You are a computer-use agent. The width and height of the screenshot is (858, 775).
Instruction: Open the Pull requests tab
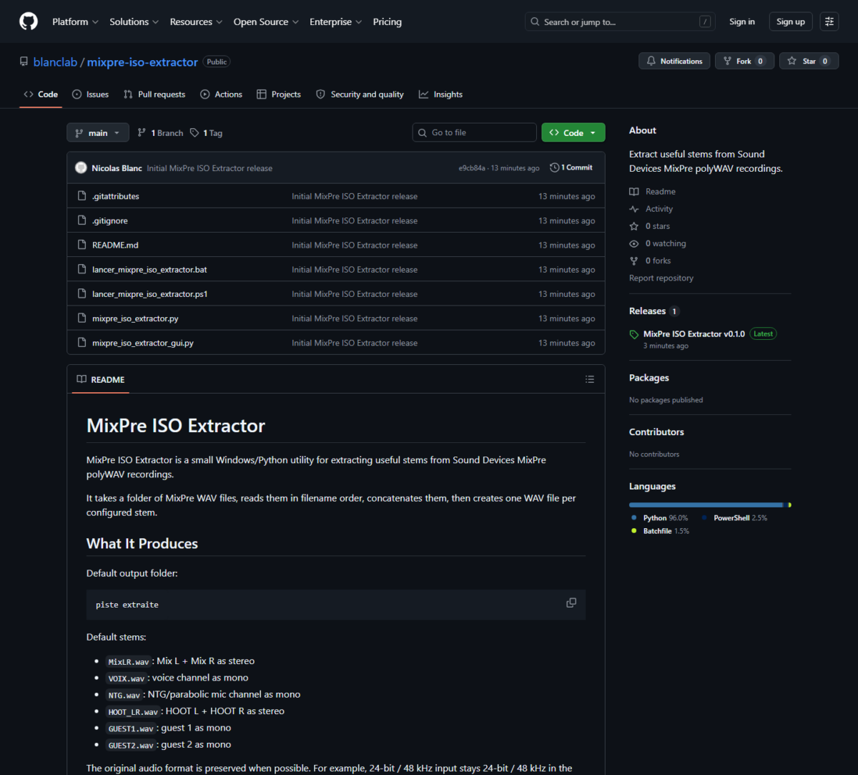click(154, 94)
